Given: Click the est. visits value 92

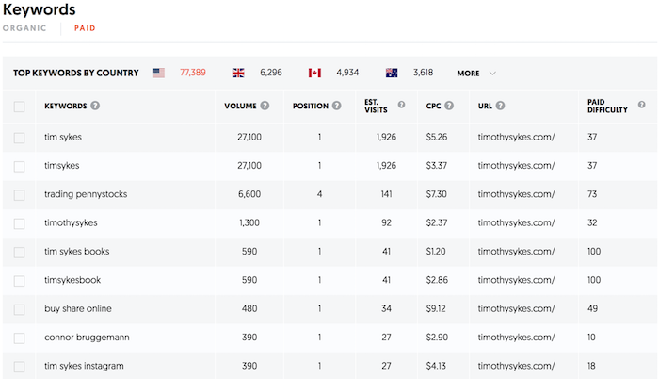Looking at the screenshot, I should tap(387, 222).
